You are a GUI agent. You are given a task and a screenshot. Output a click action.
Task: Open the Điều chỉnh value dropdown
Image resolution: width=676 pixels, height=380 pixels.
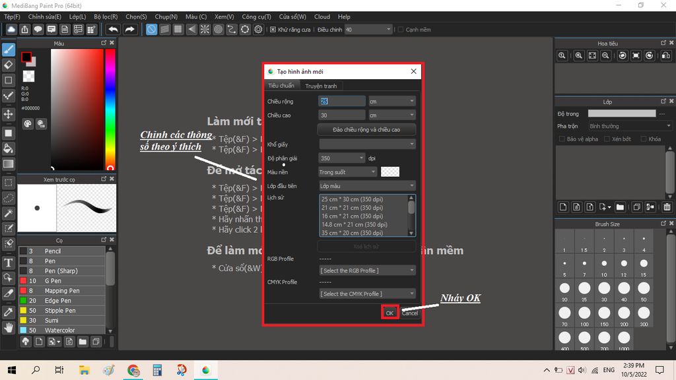368,30
